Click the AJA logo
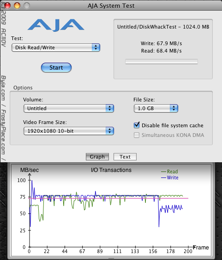Viewport: 222px width, 260px height. coord(56,25)
